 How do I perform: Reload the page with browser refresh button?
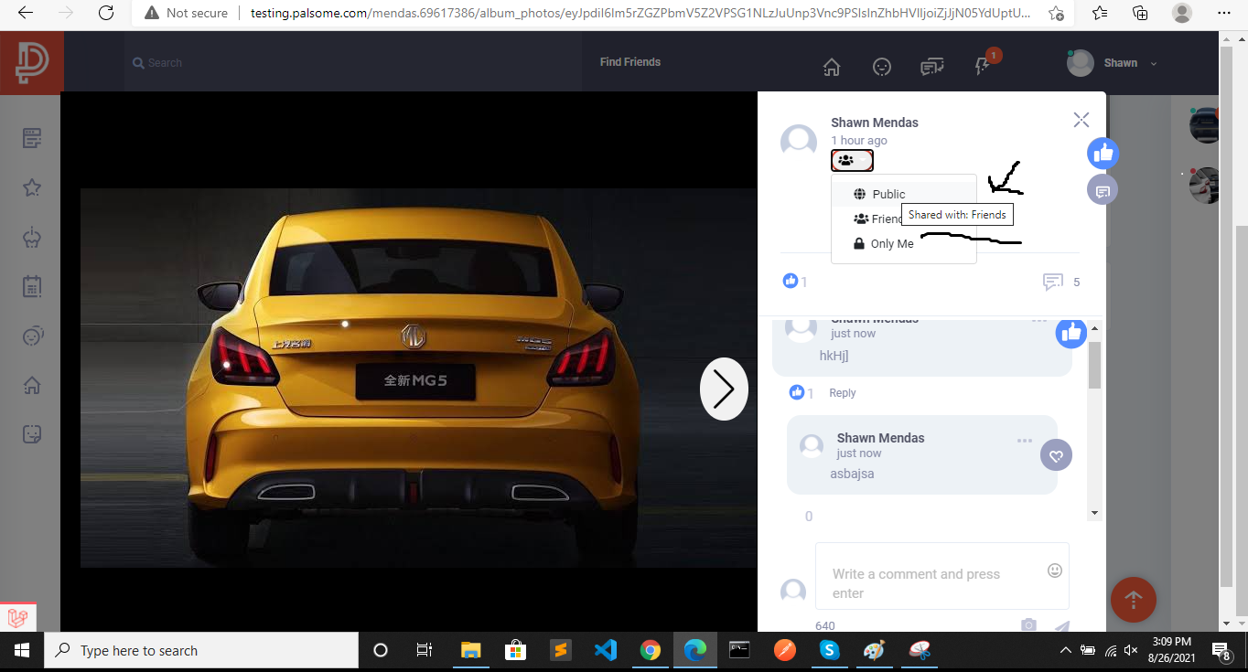point(106,14)
